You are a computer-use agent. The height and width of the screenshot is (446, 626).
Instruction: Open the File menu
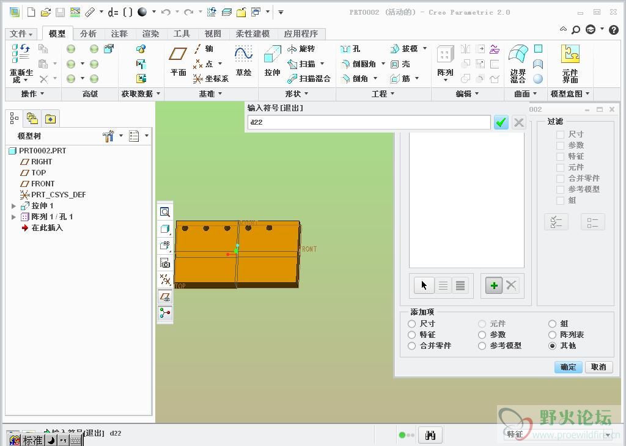(21, 34)
